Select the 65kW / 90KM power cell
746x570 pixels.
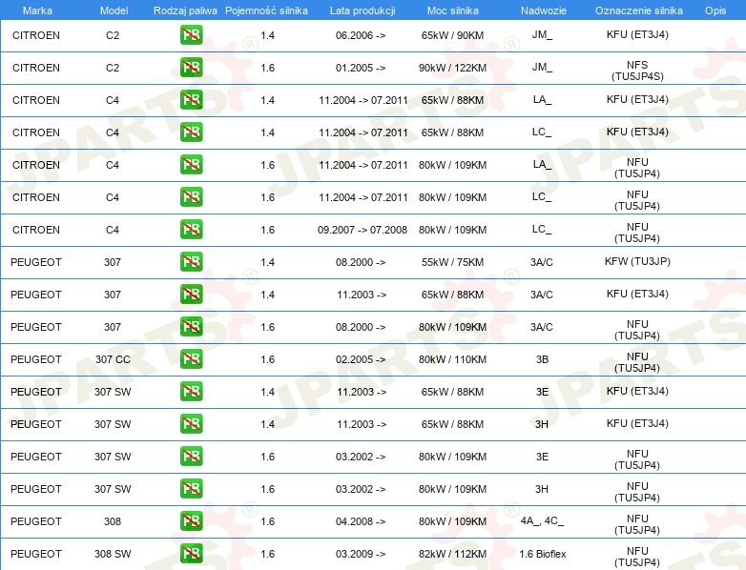[452, 35]
